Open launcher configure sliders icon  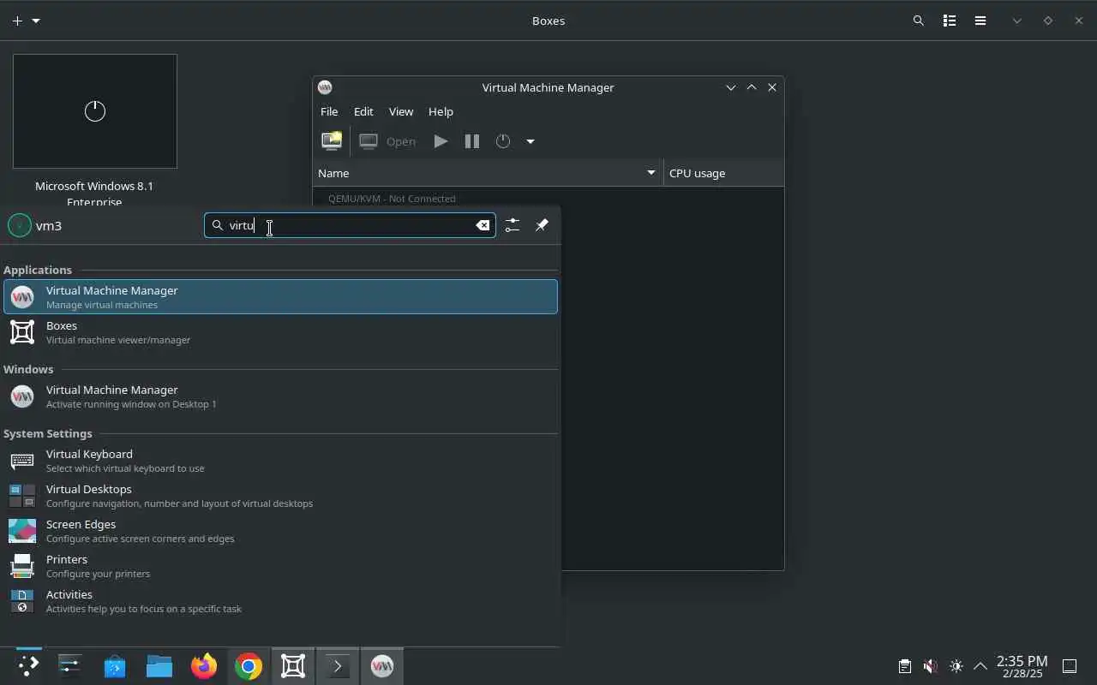pyautogui.click(x=513, y=225)
